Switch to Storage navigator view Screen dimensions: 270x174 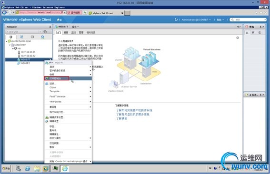(x=32, y=37)
